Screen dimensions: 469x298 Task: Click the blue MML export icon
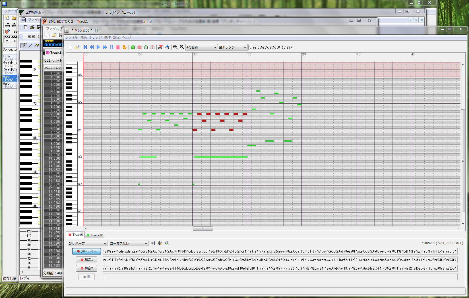167,47
